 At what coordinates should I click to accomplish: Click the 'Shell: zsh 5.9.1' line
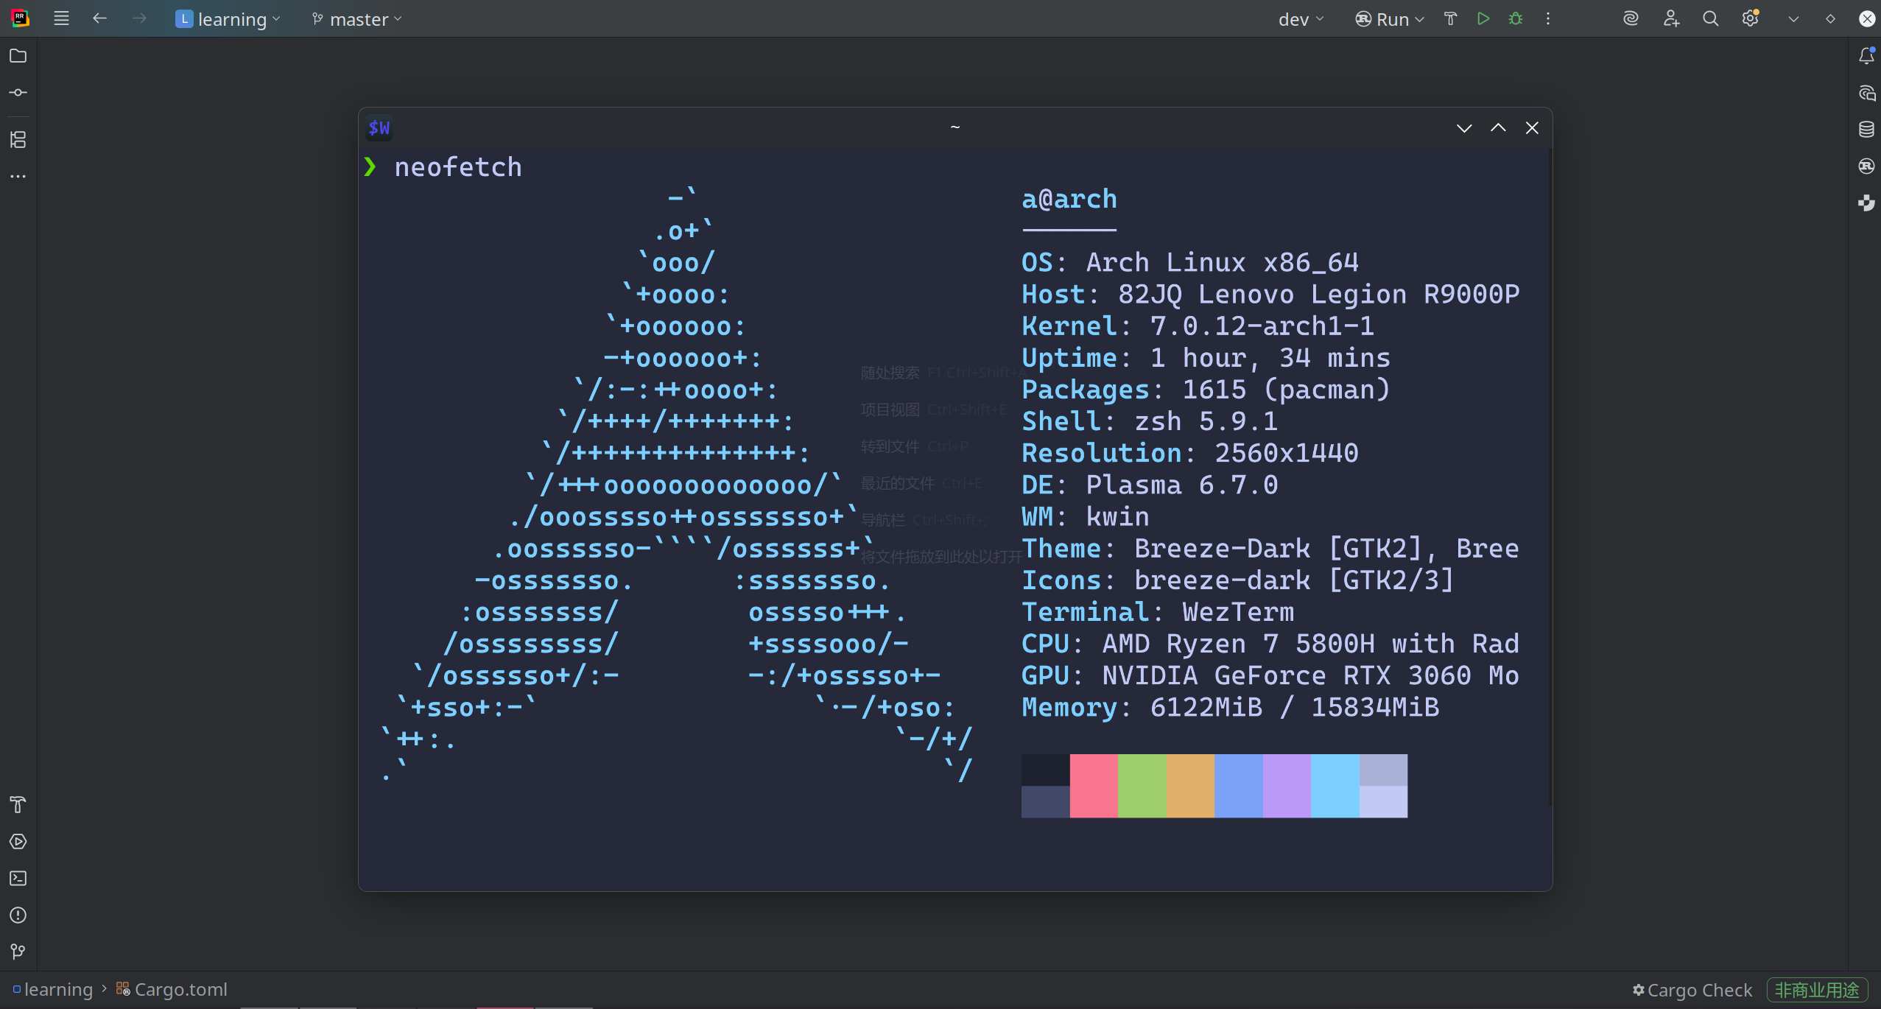click(x=1150, y=421)
